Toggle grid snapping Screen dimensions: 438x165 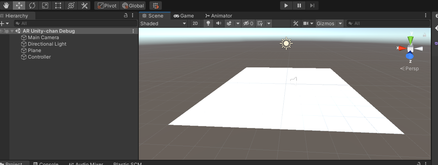tap(156, 5)
